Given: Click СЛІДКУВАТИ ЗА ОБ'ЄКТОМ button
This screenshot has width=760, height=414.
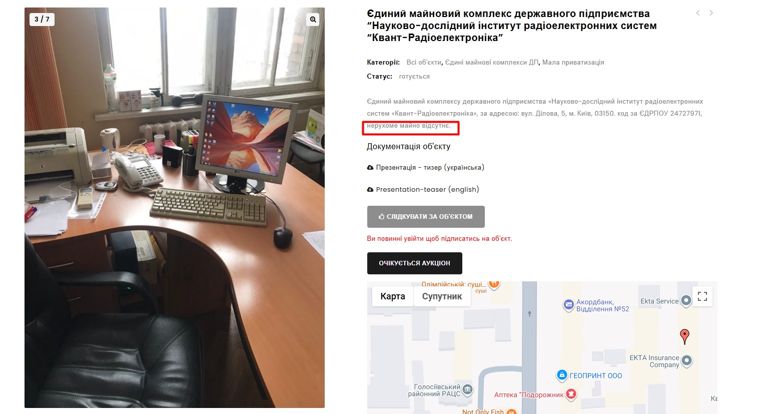Looking at the screenshot, I should point(426,217).
